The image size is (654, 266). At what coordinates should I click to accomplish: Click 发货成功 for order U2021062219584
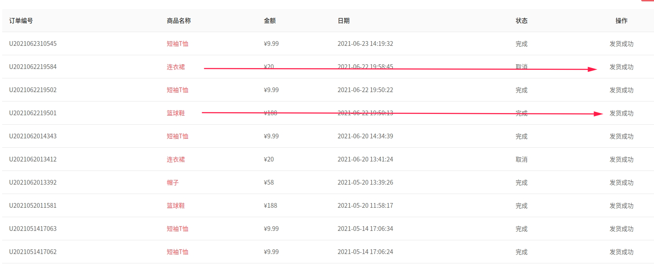(x=621, y=67)
